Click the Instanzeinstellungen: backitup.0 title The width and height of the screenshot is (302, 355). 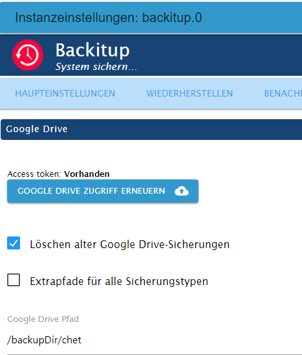tap(109, 17)
